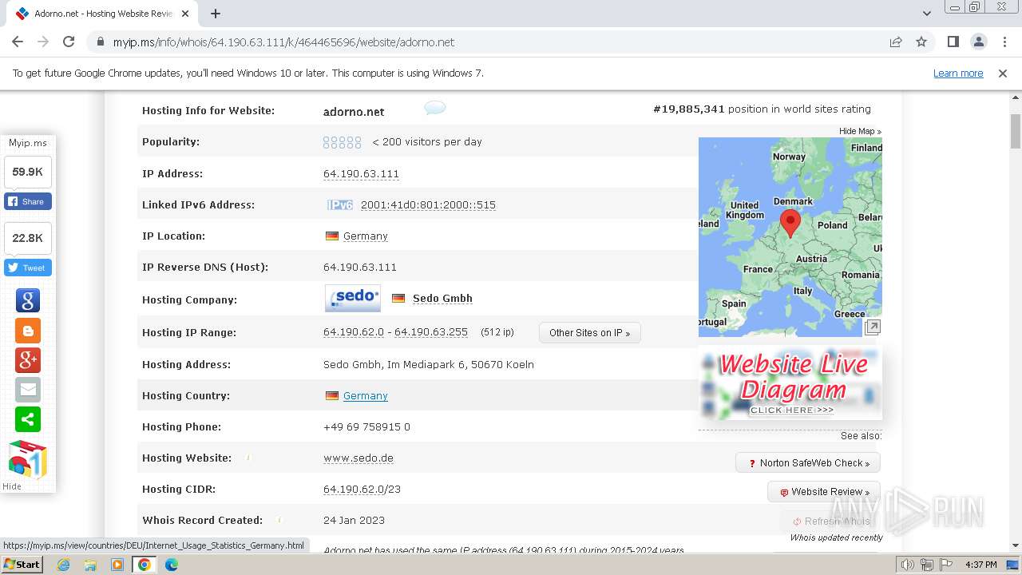Open new tab with plus button

pos(216,14)
